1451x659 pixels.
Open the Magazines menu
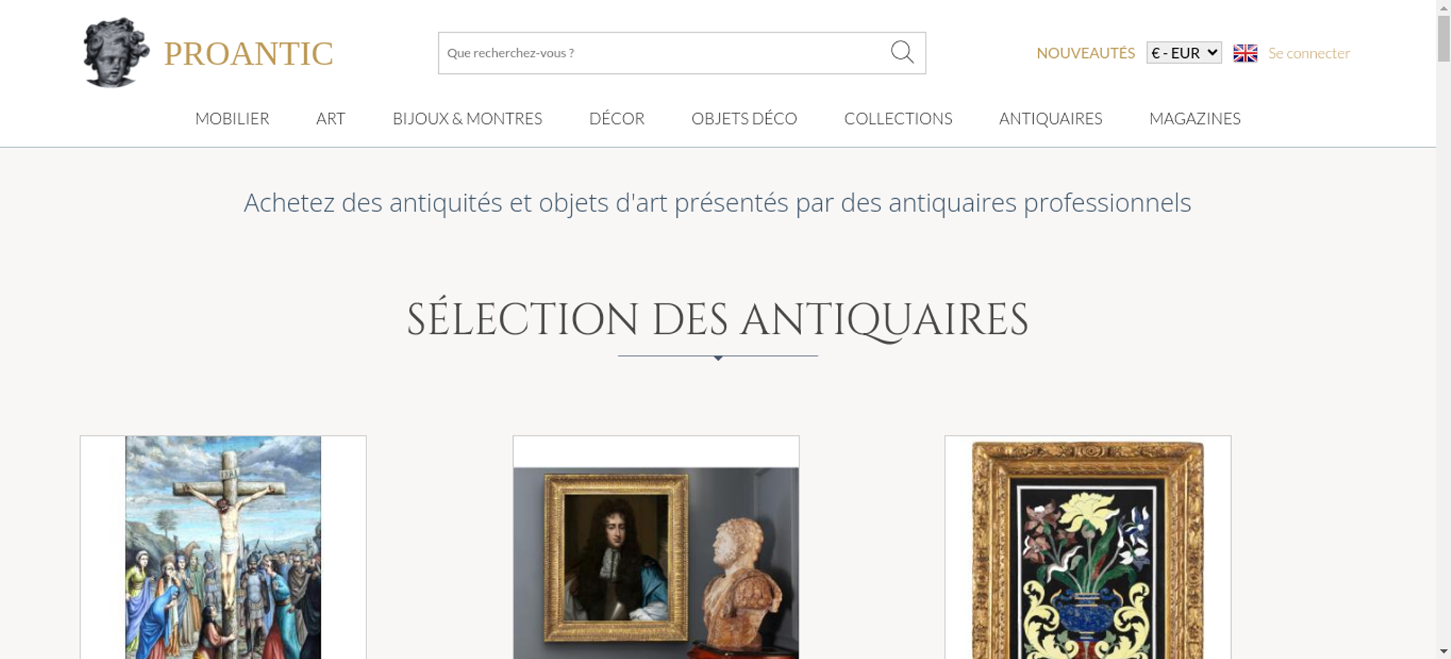click(1195, 118)
